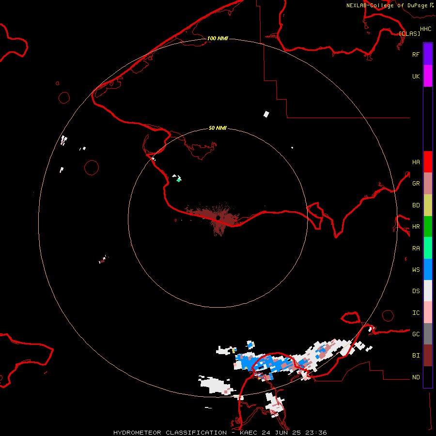Image resolution: width=436 pixels, height=436 pixels.
Task: Click the RF legend label
Action: click(416, 54)
